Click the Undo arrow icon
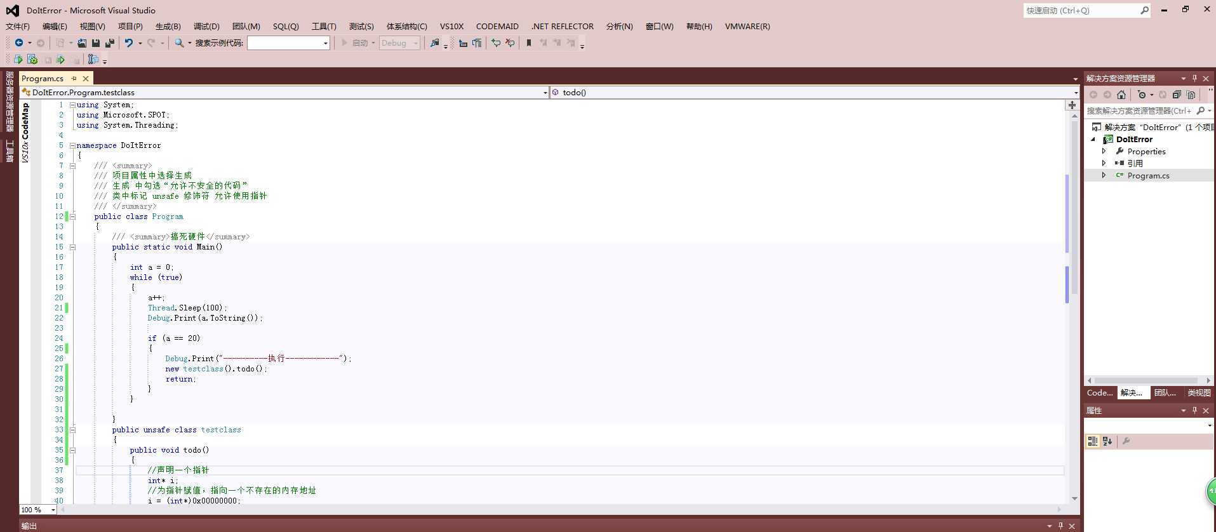This screenshot has width=1216, height=532. [129, 43]
